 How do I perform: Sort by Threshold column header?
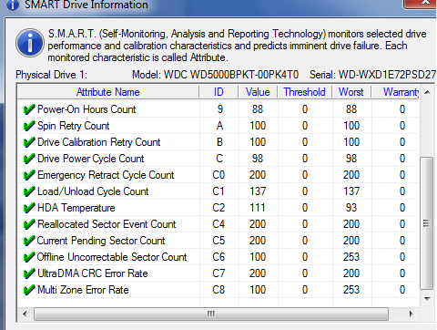tap(304, 92)
